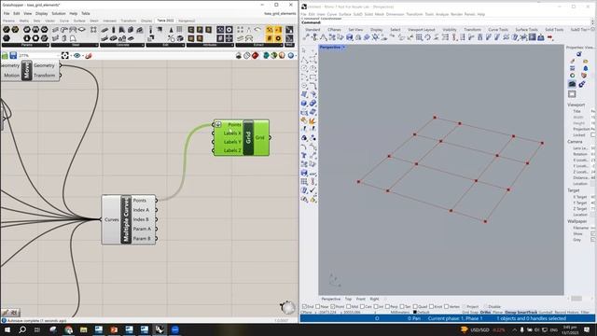Toggle the Quad osnap checkbox
The height and width of the screenshot is (336, 597).
(x=415, y=306)
